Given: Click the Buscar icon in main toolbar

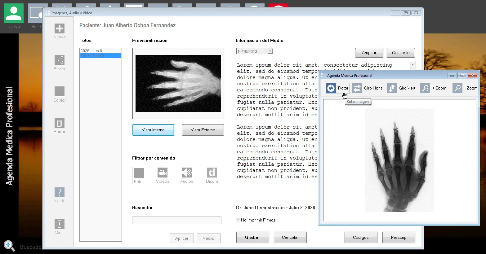Looking at the screenshot, I should 35,13.
